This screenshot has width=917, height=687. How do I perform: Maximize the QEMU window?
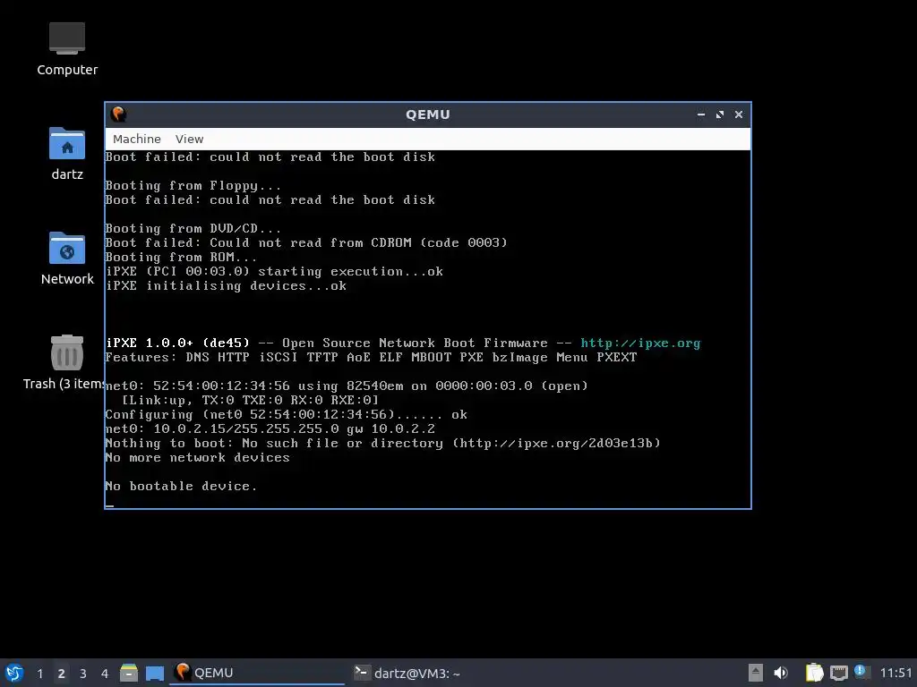pos(720,114)
